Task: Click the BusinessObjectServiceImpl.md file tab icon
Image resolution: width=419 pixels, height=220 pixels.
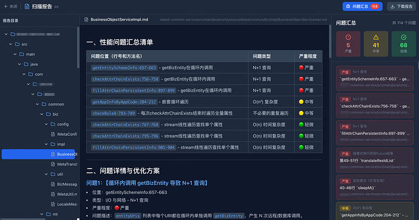Action: click(86, 19)
